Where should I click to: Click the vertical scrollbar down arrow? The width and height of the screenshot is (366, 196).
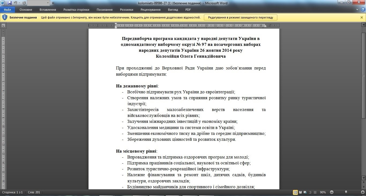pyautogui.click(x=364, y=177)
